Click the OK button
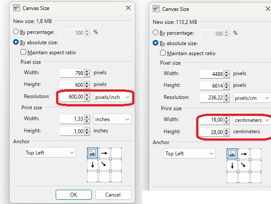This screenshot has width=271, height=204. pyautogui.click(x=74, y=195)
